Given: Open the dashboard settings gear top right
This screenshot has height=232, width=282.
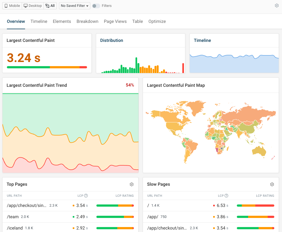Looking at the screenshot, I should point(277,5).
